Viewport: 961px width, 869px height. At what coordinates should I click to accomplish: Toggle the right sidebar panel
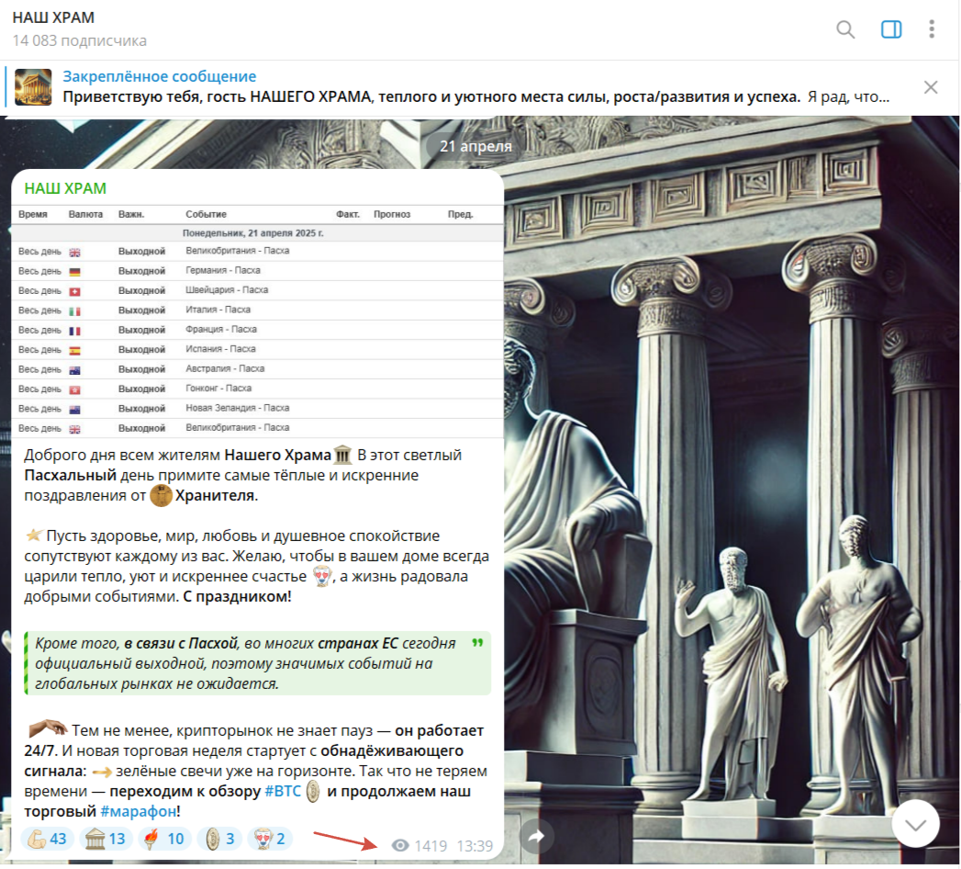(x=890, y=28)
